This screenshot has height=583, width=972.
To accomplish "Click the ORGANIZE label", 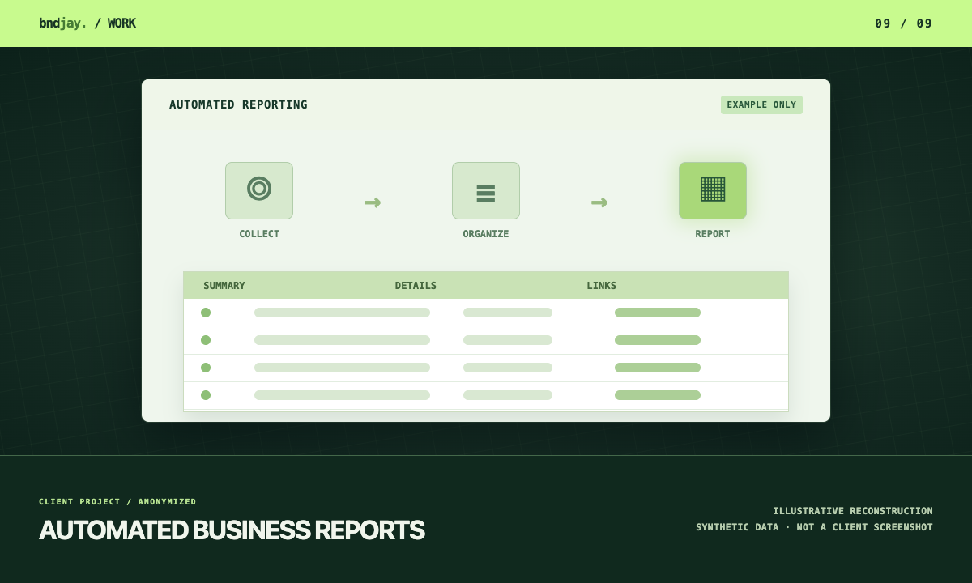I will tap(486, 234).
